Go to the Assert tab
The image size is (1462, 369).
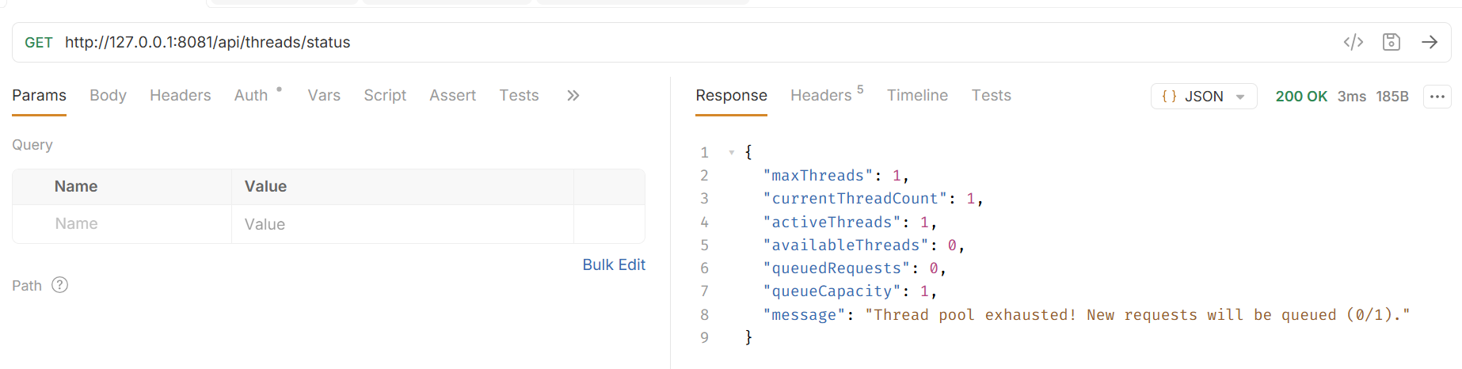point(452,96)
